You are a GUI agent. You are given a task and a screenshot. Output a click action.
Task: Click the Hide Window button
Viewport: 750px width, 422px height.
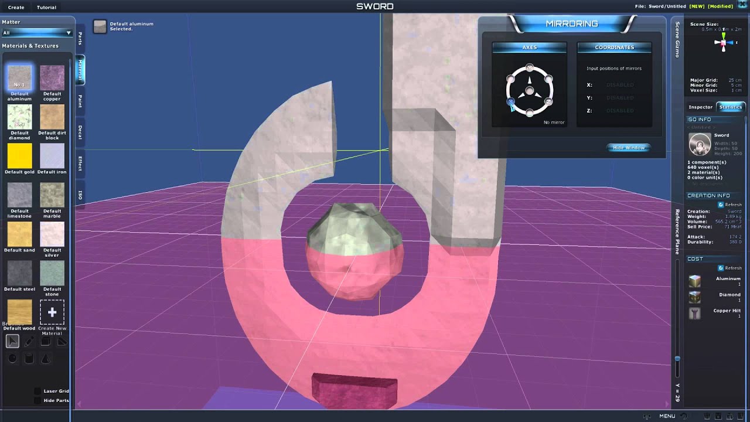[628, 148]
